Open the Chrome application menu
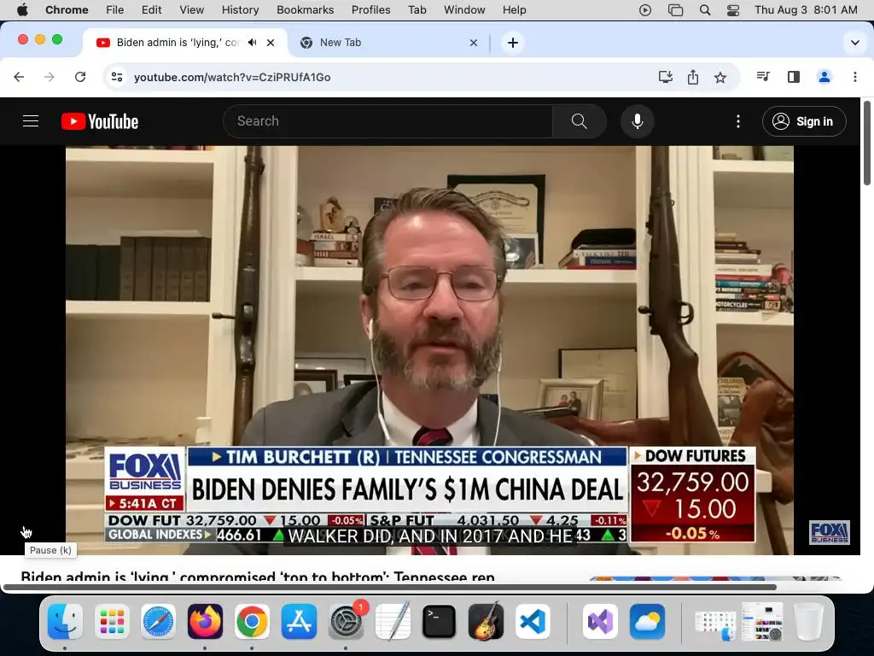Viewport: 874px width, 656px height. tap(67, 10)
